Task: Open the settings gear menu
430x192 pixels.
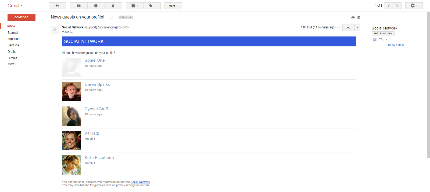Action: 414,6
